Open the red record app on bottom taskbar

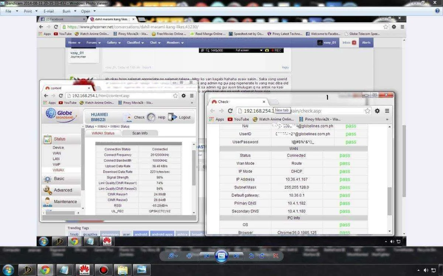pyautogui.click(x=103, y=270)
